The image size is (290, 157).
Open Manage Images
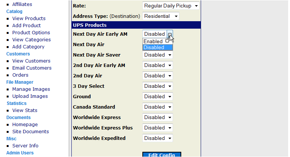coord(31,89)
